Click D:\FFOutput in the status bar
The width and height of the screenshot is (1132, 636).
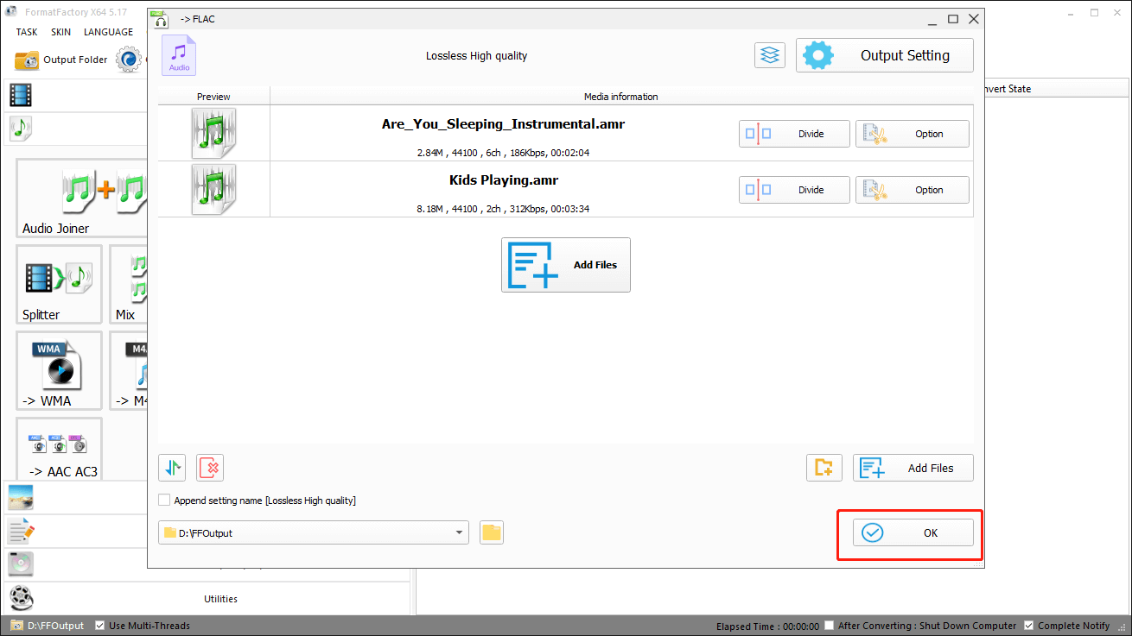(x=48, y=626)
